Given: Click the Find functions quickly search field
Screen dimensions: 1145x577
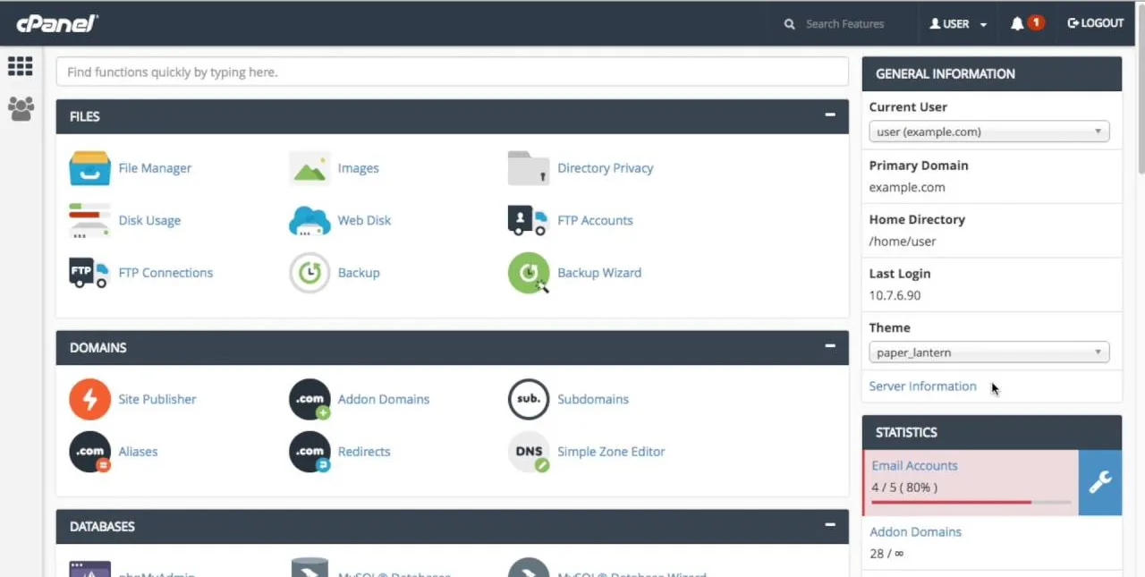Looking at the screenshot, I should click(452, 72).
